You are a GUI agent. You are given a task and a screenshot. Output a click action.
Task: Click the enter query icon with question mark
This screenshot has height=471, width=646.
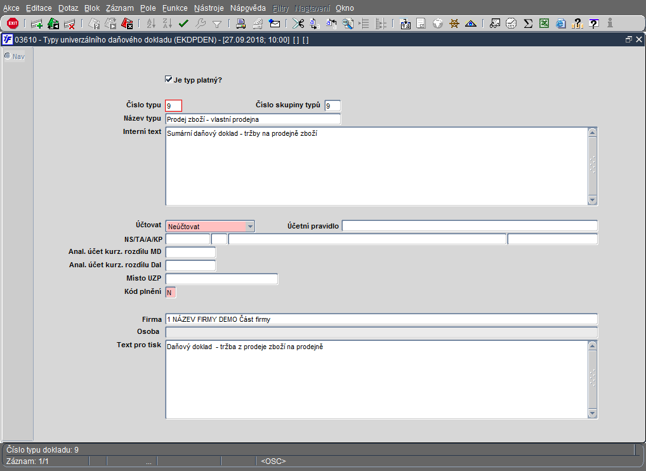click(x=95, y=24)
